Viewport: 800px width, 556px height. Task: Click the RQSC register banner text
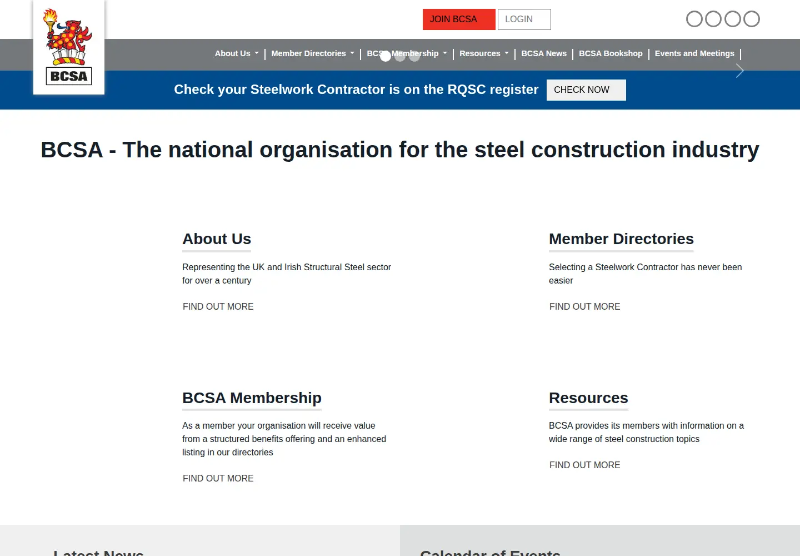[356, 90]
